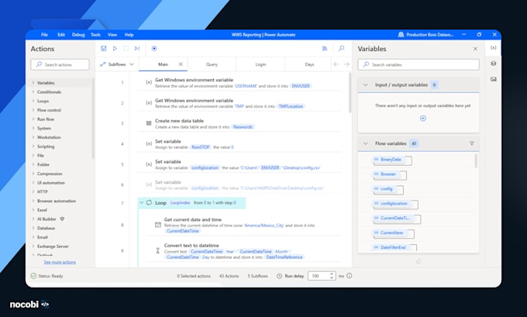The height and width of the screenshot is (317, 527).
Task: Close the Main subflow tab
Action: point(181,64)
